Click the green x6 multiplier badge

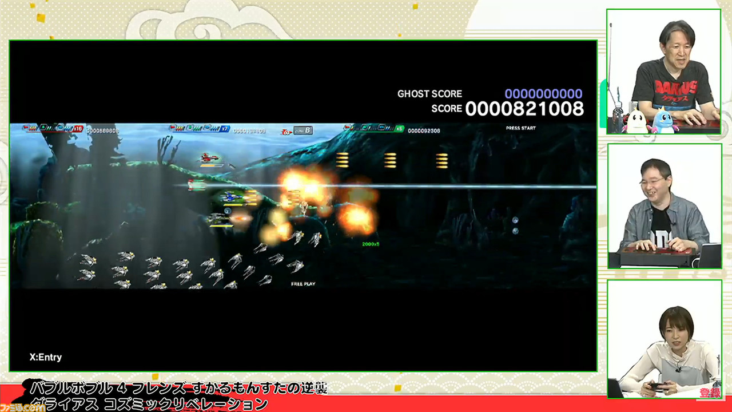(399, 129)
